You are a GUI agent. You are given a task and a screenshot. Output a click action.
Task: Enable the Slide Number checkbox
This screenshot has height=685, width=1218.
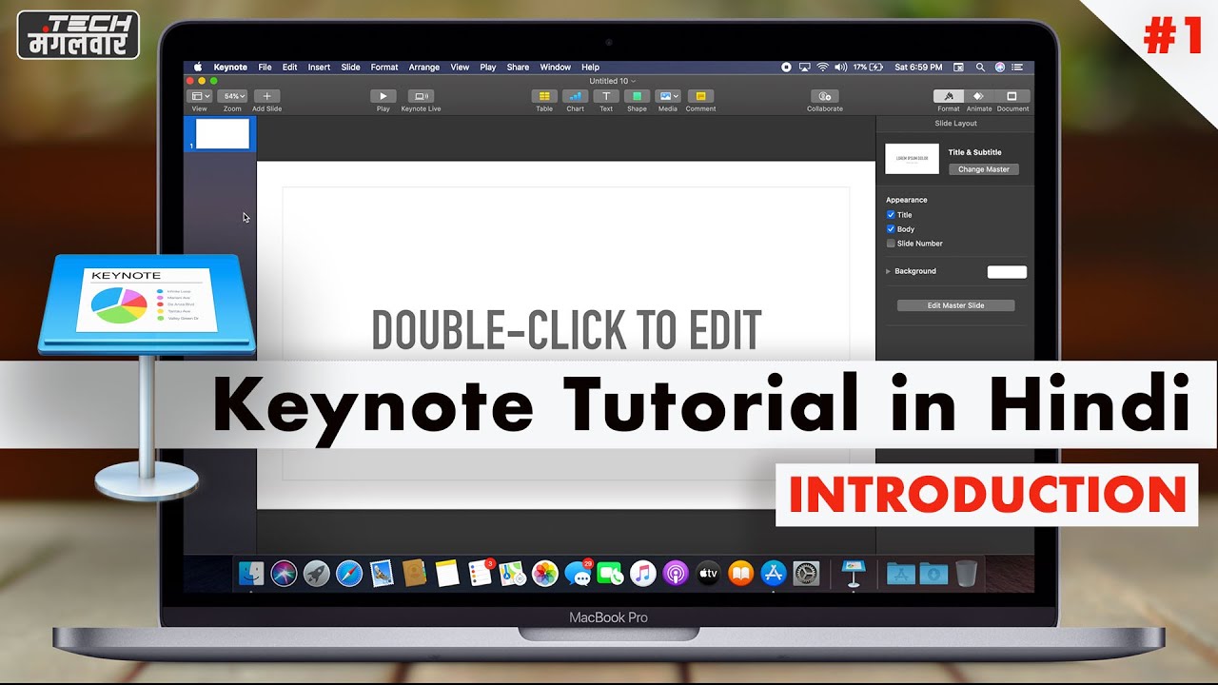click(891, 244)
